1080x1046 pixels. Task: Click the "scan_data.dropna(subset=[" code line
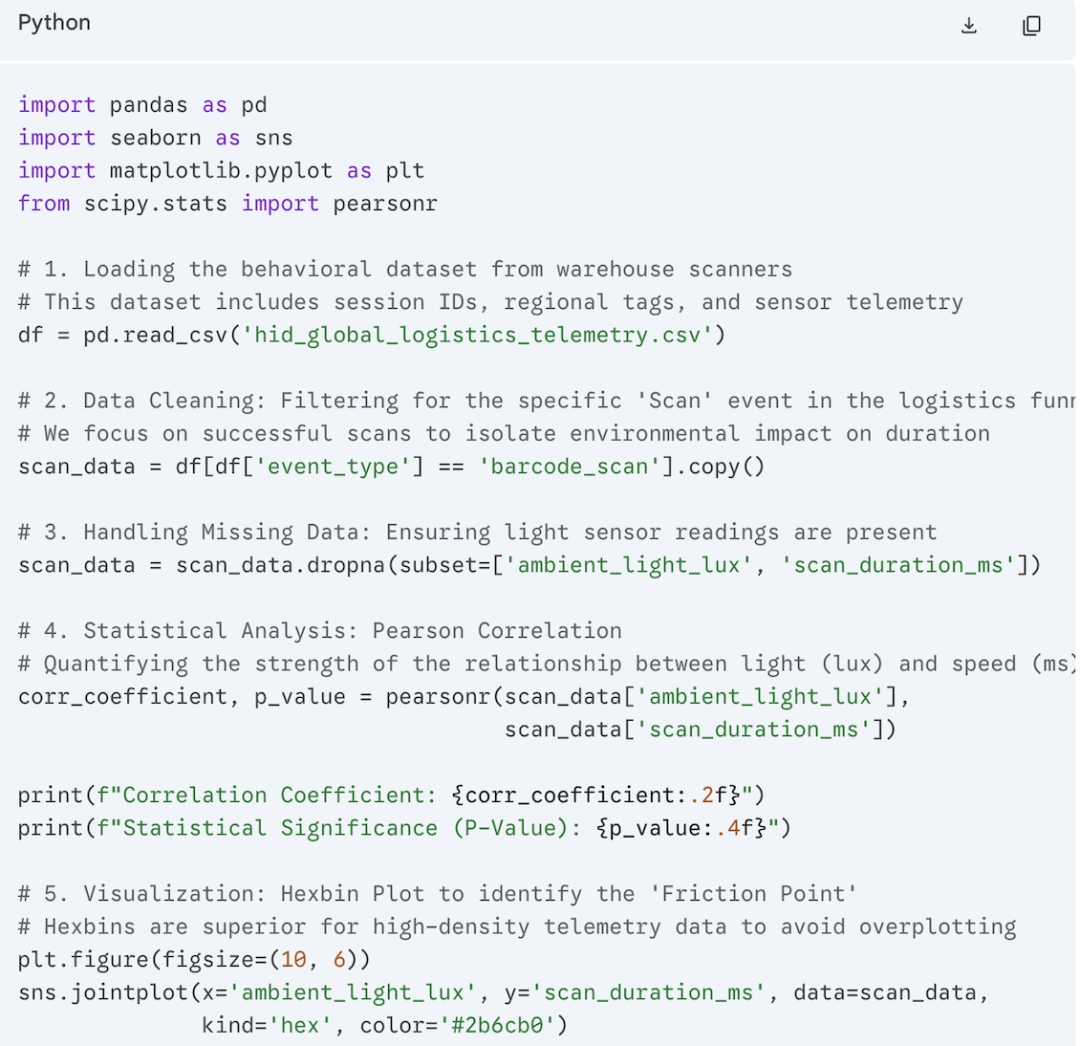[x=529, y=565]
